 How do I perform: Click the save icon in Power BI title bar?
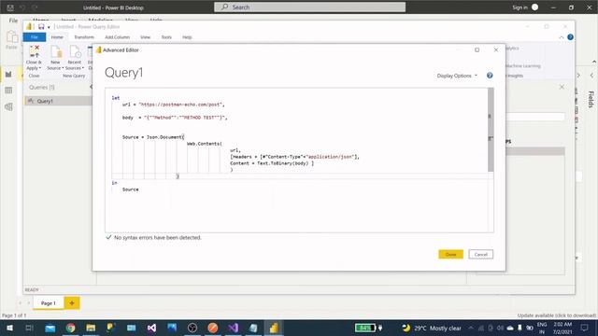(x=10, y=7)
